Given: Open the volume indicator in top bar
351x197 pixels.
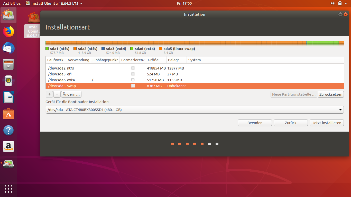Looking at the screenshot, I should (x=332, y=3).
